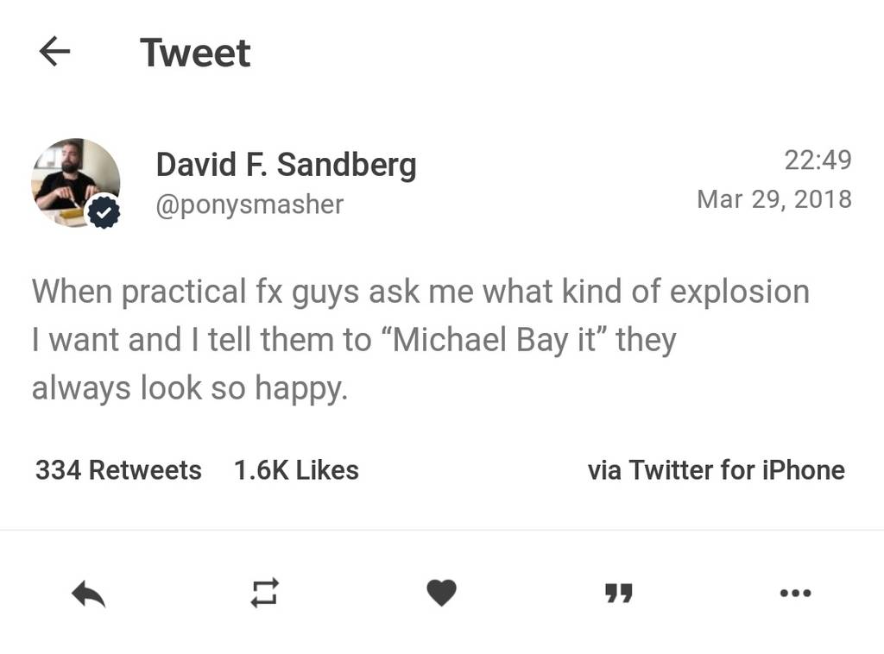Tap the back arrow

click(54, 52)
